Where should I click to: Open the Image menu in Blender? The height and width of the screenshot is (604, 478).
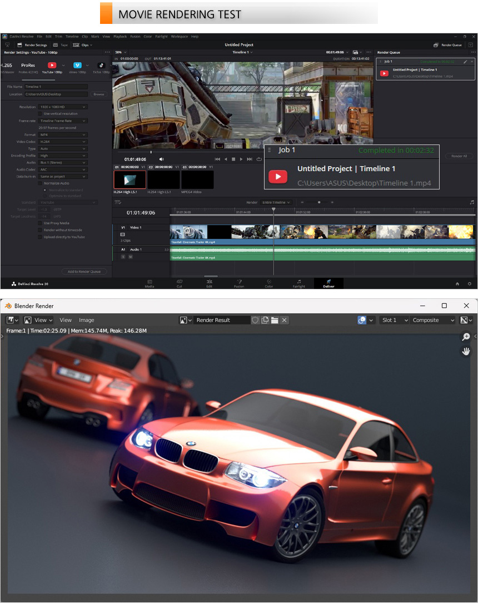(86, 320)
